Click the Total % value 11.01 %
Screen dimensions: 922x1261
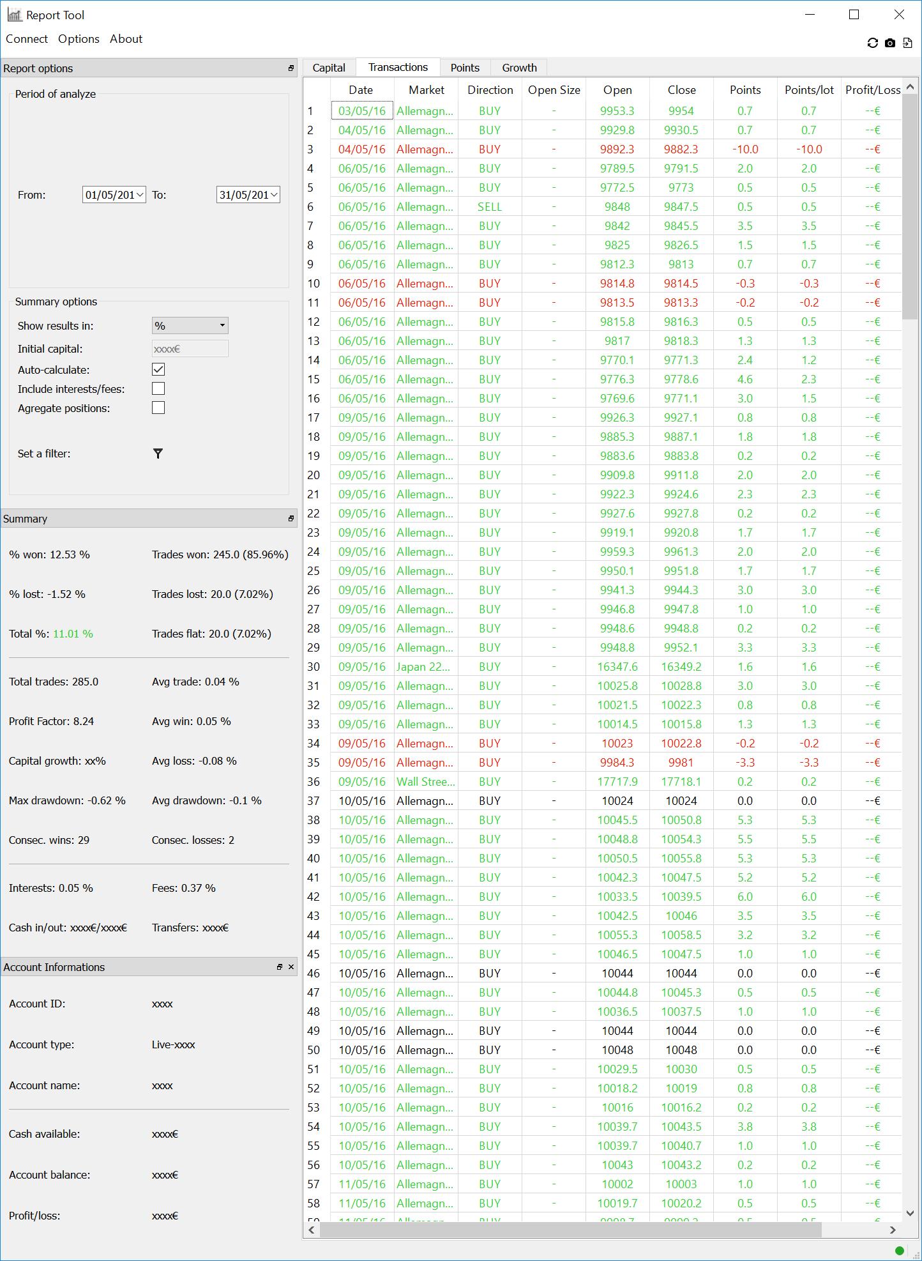[x=73, y=634]
